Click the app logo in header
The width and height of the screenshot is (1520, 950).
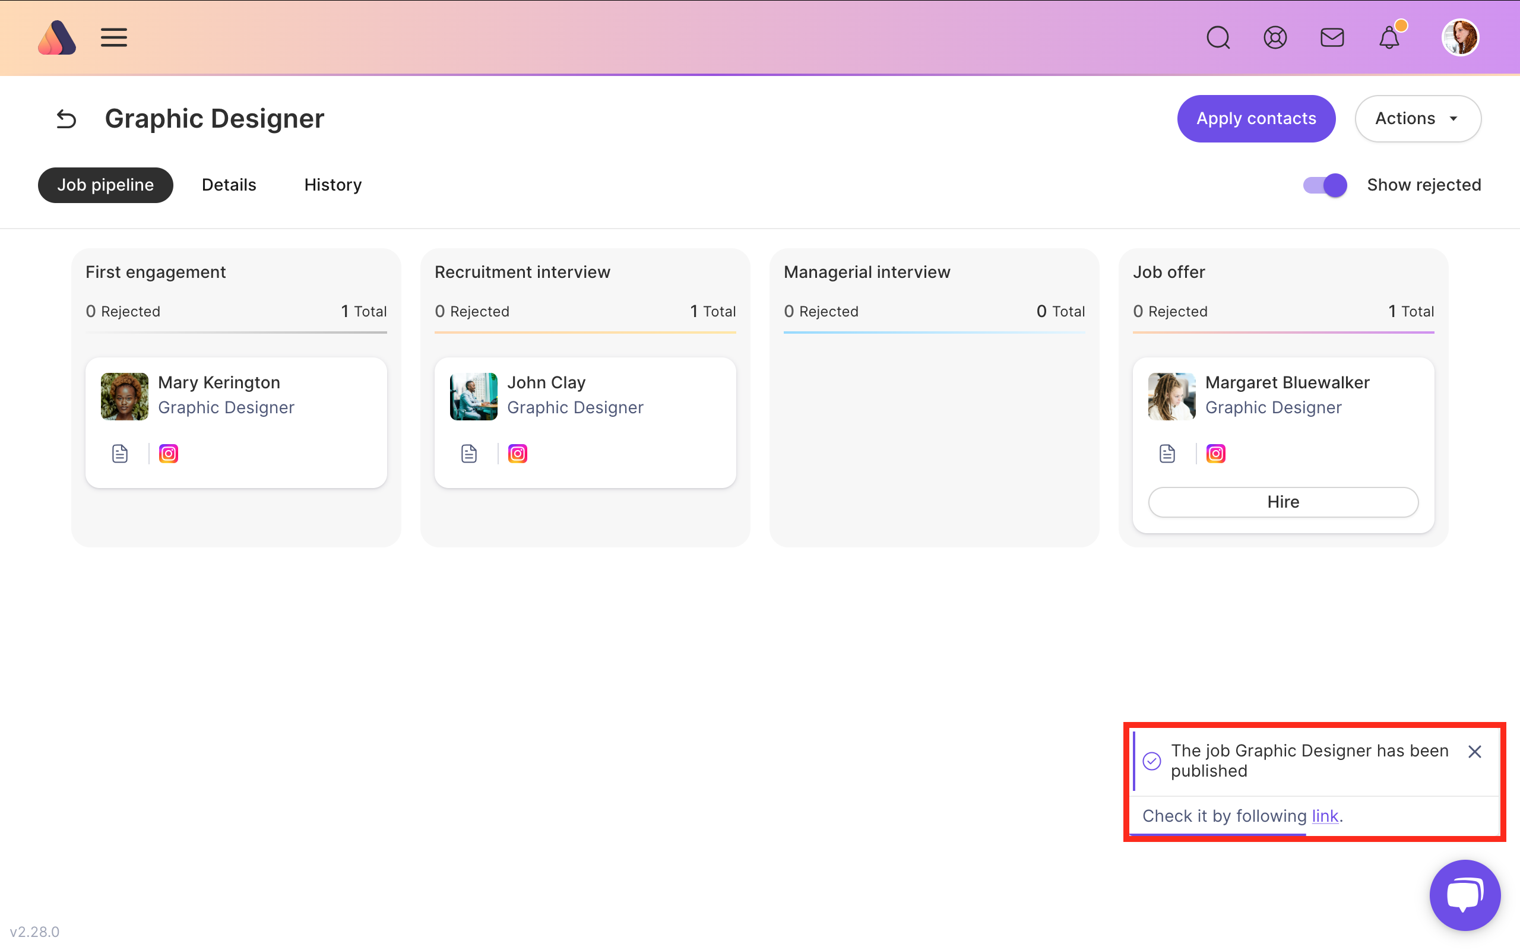pos(56,37)
